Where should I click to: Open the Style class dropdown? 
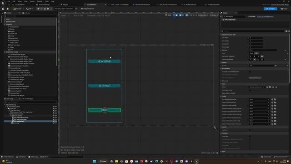(x=257, y=87)
